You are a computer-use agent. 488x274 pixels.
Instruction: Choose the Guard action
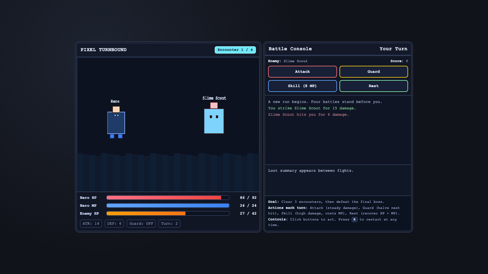[x=374, y=72]
